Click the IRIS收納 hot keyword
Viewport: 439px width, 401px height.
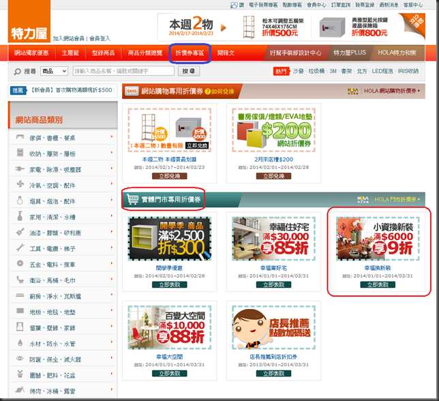(x=408, y=72)
